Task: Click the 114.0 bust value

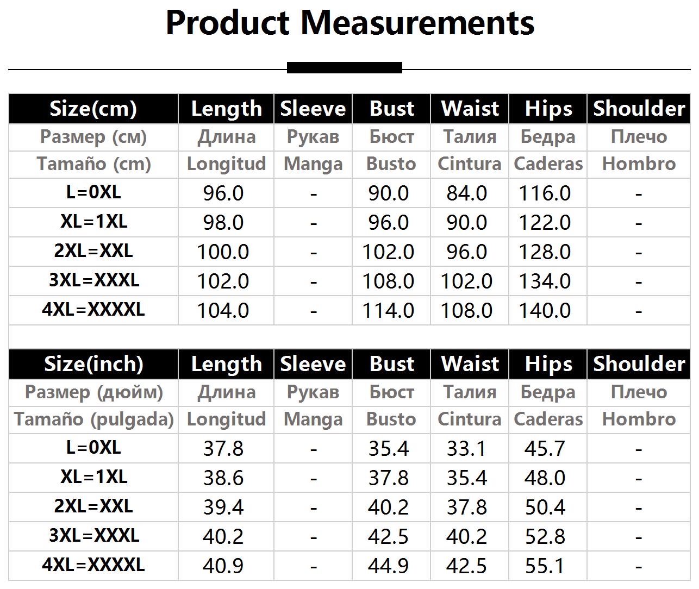Action: 388,311
